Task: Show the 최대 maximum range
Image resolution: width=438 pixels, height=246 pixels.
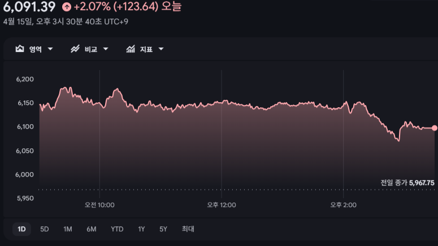Action: [x=188, y=229]
